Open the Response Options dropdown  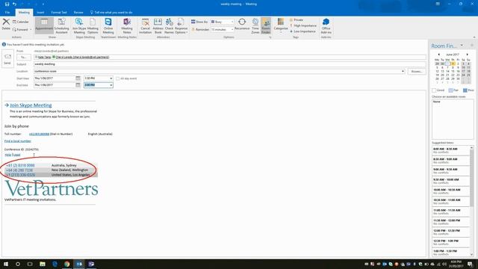(181, 25)
